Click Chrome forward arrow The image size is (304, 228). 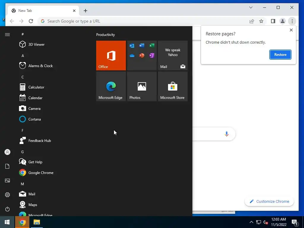coord(21,21)
